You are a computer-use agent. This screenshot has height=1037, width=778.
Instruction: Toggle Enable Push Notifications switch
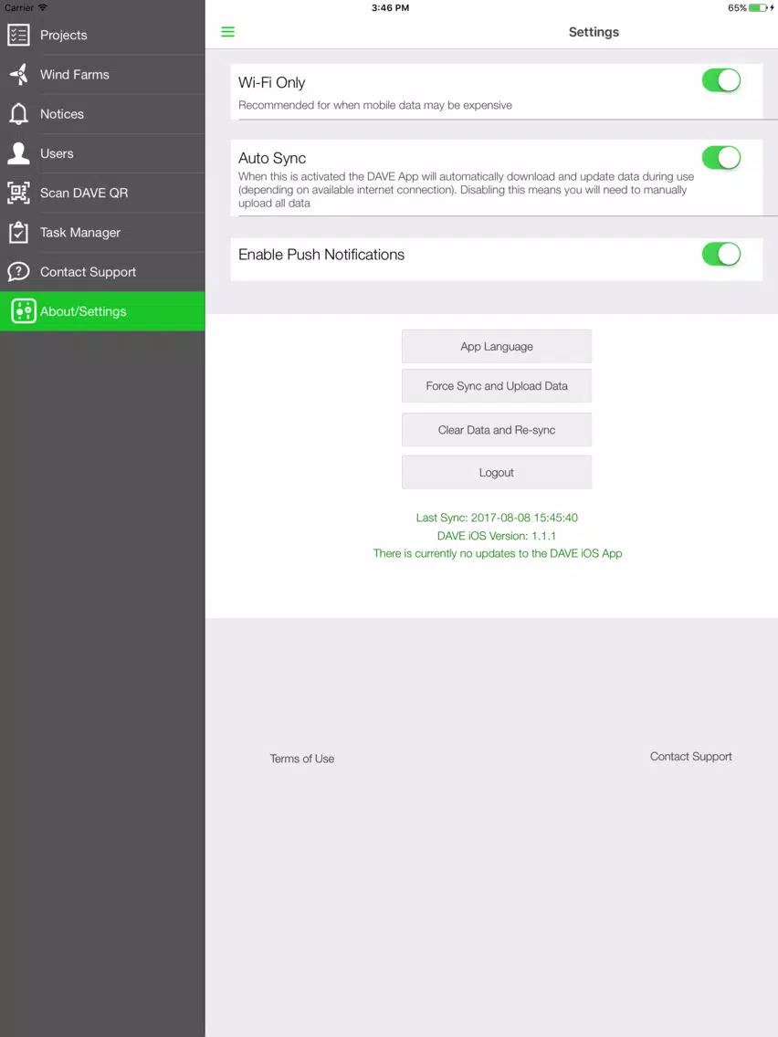pos(721,254)
